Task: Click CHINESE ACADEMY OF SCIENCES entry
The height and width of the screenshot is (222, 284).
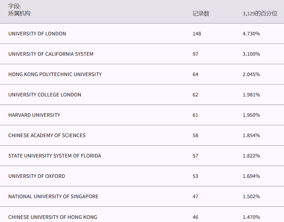Action: pos(47,136)
